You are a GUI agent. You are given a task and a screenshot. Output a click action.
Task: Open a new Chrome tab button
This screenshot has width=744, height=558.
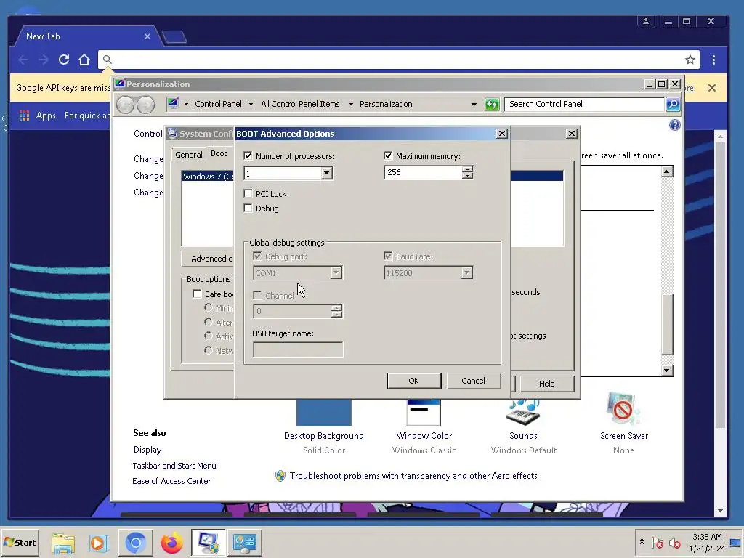tap(174, 37)
